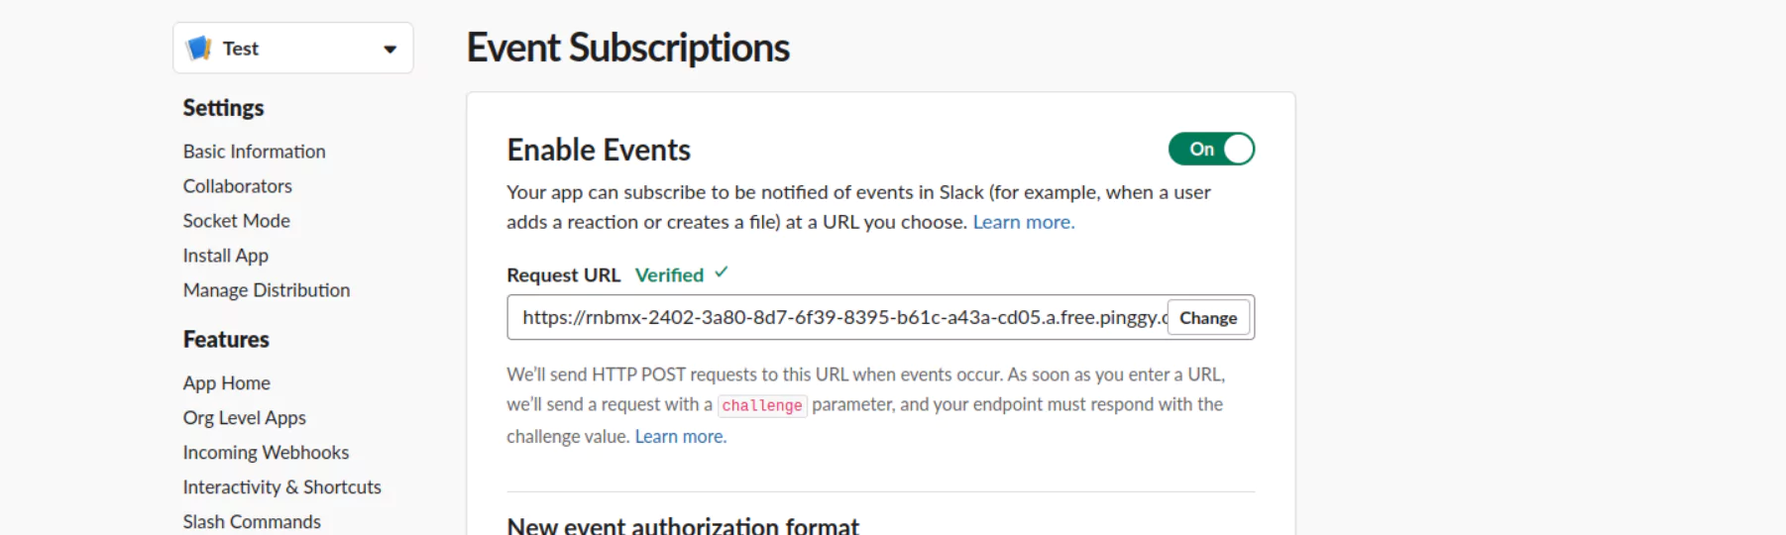Go to Basic Information settings

coord(255,152)
